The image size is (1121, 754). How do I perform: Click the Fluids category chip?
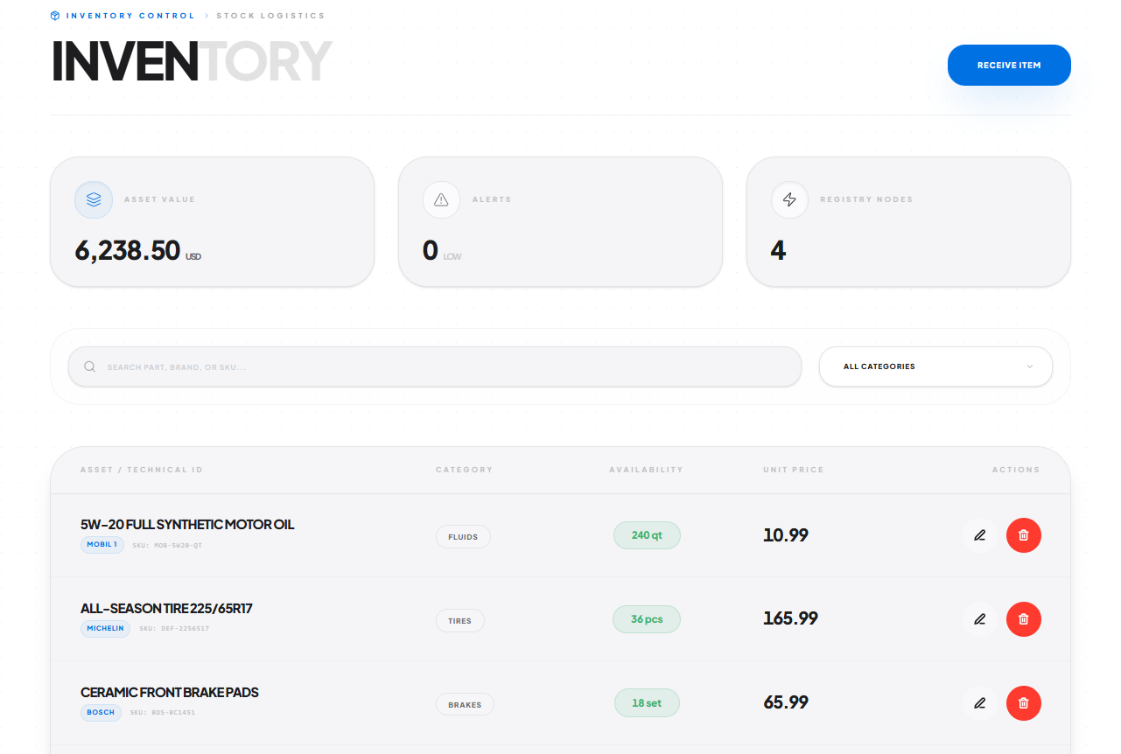click(463, 536)
